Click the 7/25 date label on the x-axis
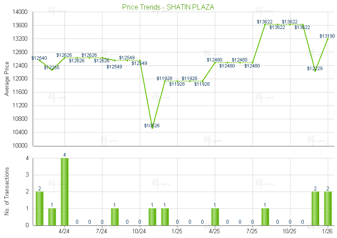The width and height of the screenshot is (337, 238). point(252,231)
